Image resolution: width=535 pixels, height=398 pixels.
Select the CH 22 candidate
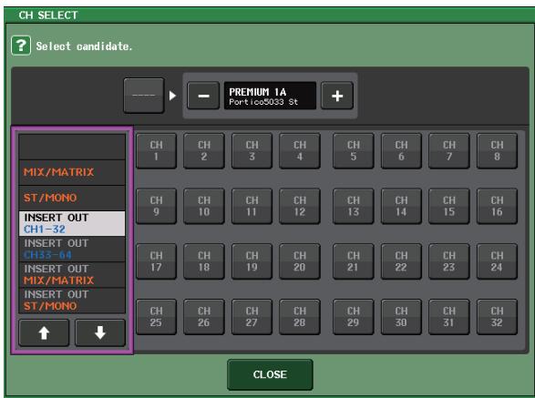coord(401,261)
